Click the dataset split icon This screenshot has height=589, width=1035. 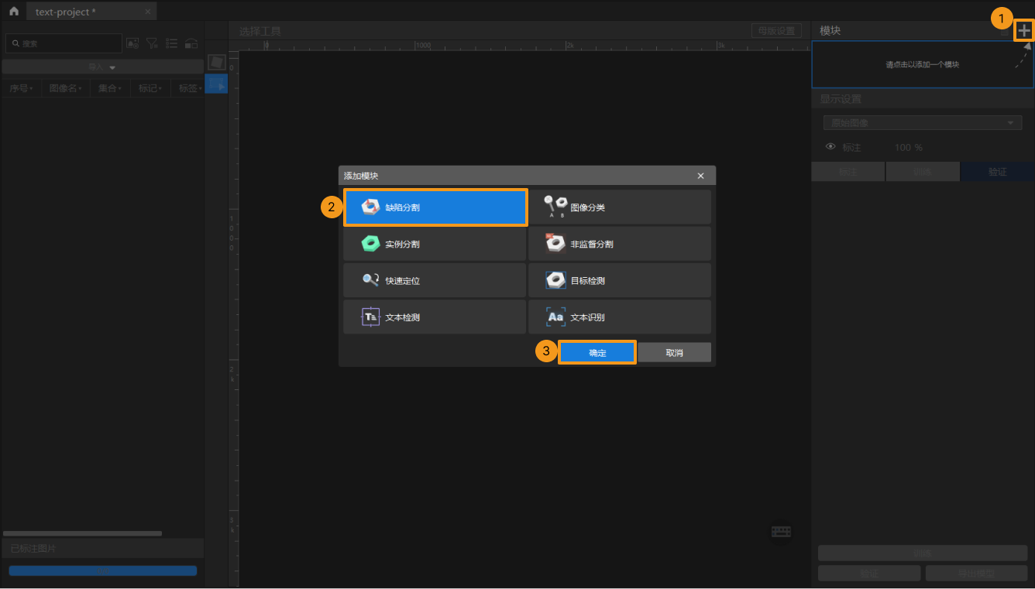(x=191, y=43)
